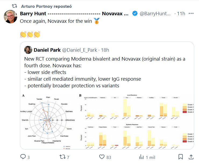Repost this tweet via retweet icon
The image size is (199, 164).
[61, 156]
